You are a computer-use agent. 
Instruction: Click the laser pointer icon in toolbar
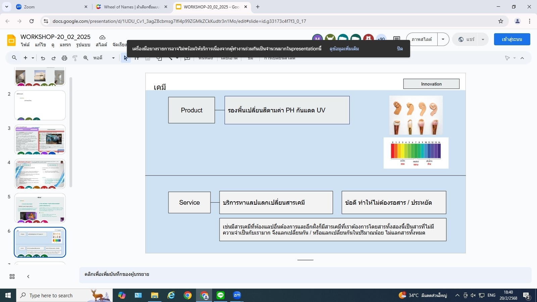[x=507, y=58]
